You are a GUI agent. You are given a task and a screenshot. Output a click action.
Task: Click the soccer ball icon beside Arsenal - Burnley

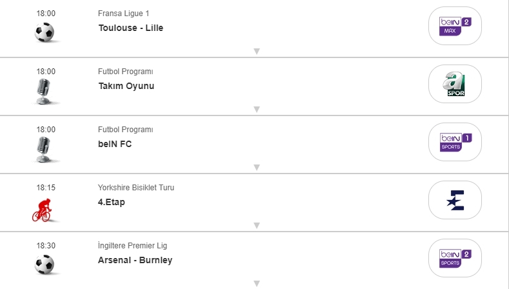click(45, 264)
